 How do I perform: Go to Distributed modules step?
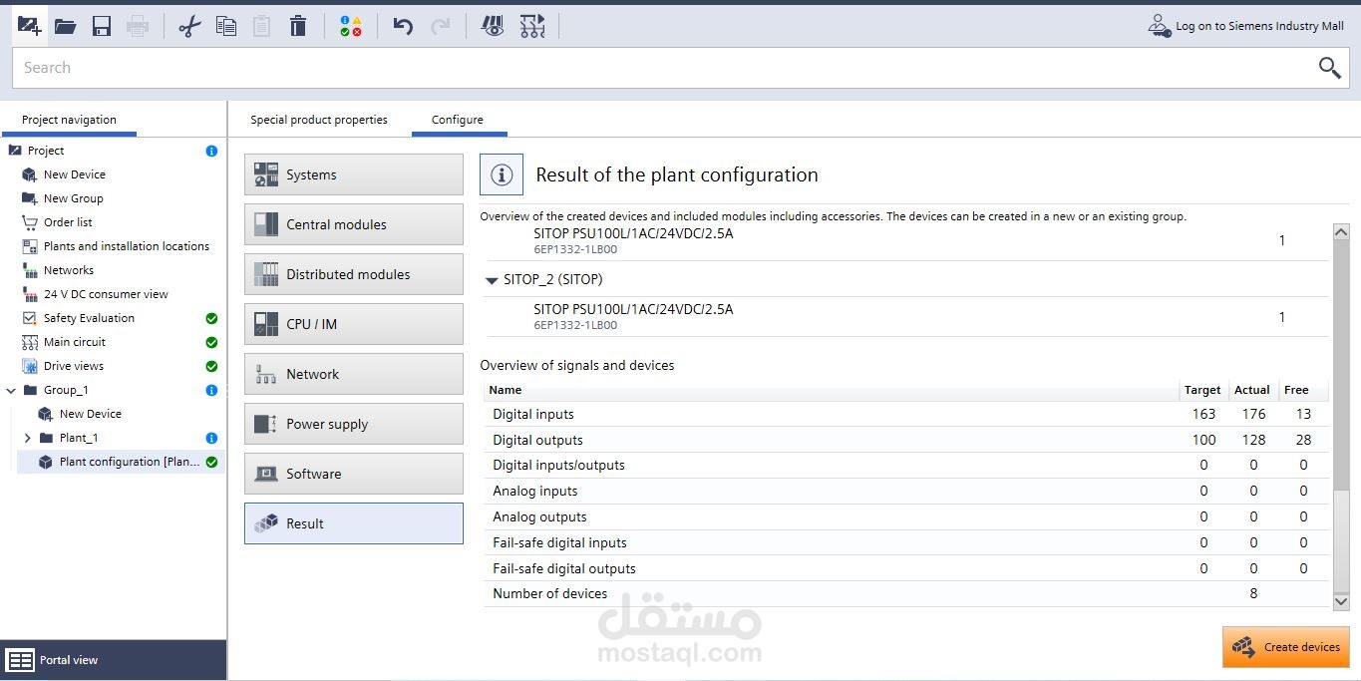click(354, 274)
